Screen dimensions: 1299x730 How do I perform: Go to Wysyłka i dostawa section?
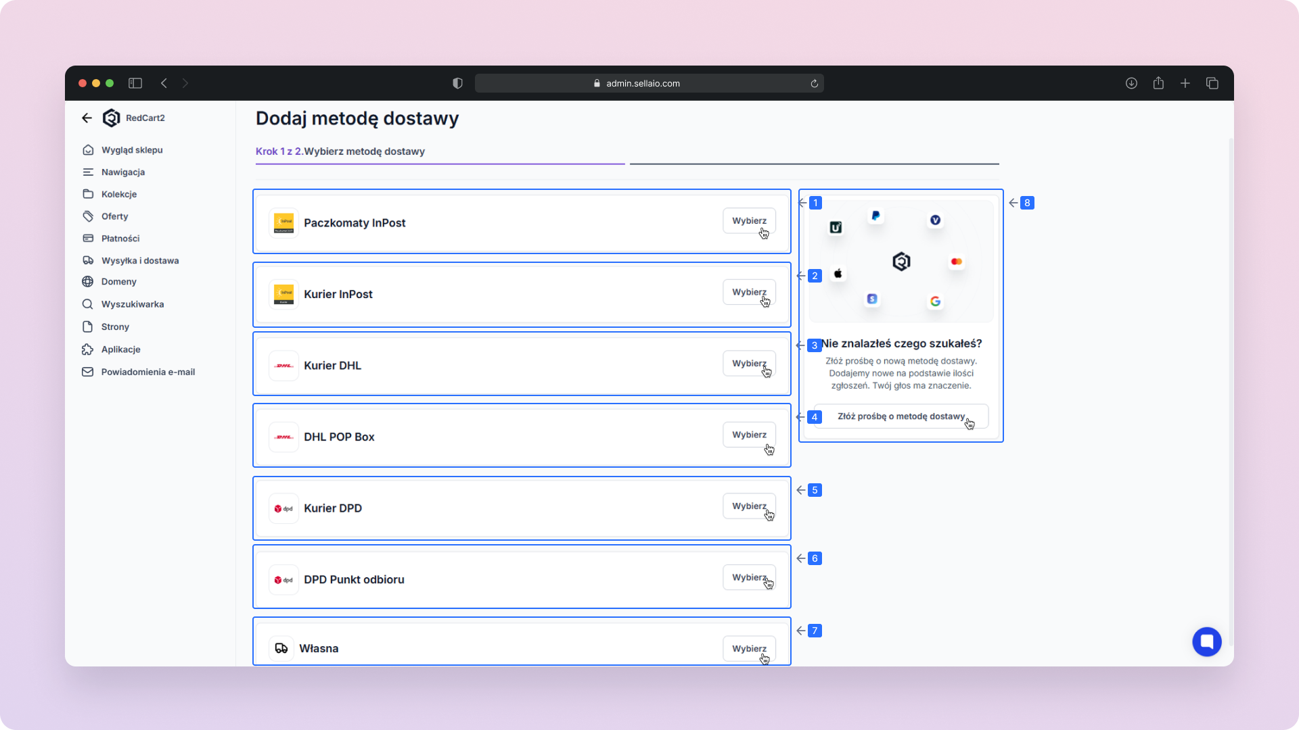(x=140, y=260)
